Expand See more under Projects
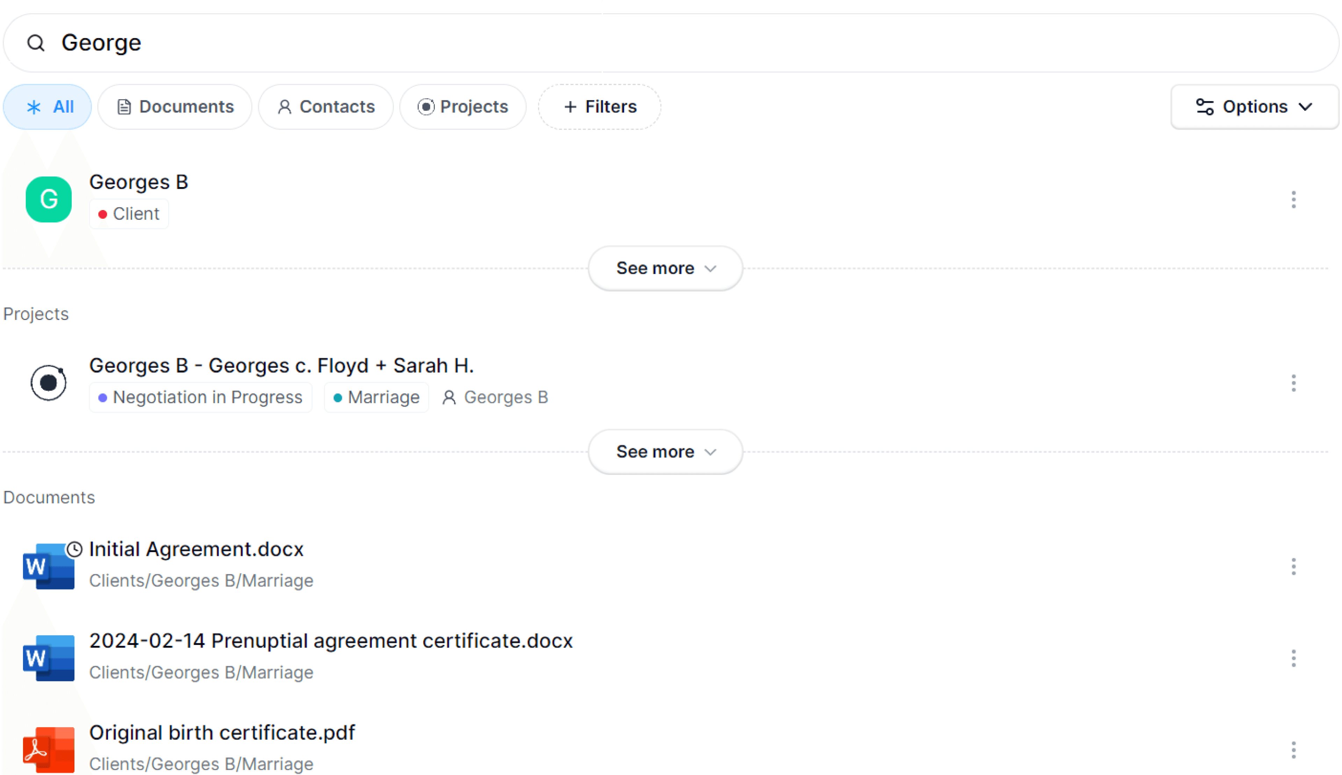Viewport: 1342px width, 775px height. [x=665, y=452]
